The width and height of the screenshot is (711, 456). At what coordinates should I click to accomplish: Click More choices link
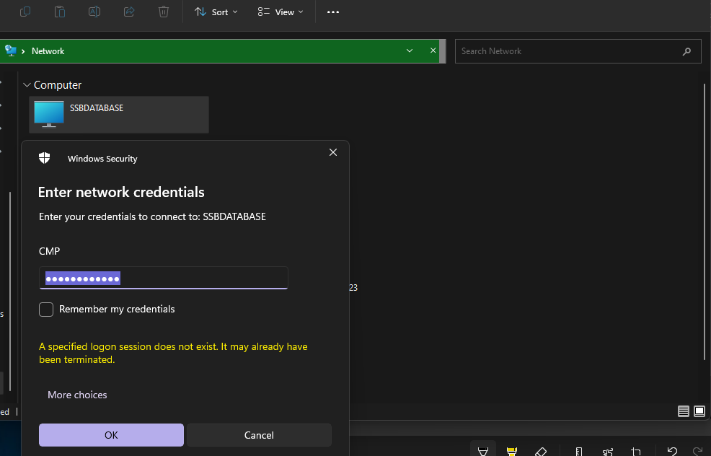pyautogui.click(x=77, y=395)
